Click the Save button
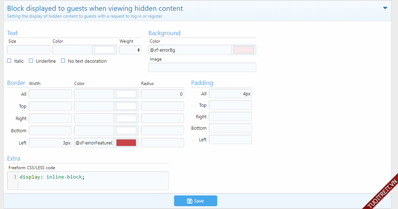Viewport: 398px width, 209px height. coord(195,201)
